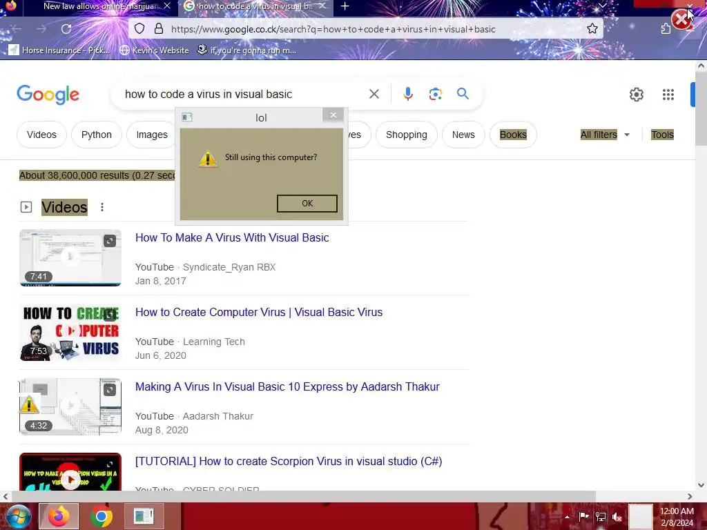Play the 7:41 video thumbnail
Screen dimensions: 707x530
tap(70, 258)
